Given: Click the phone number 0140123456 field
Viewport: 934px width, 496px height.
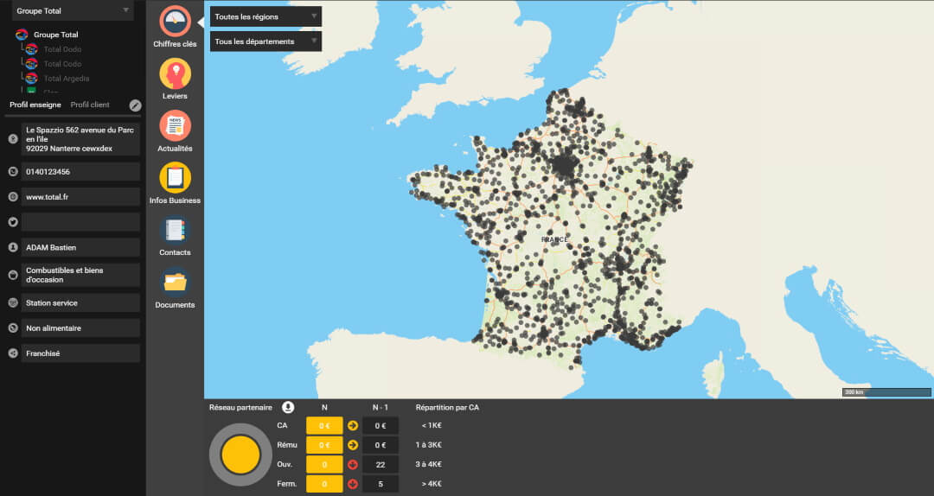Looking at the screenshot, I should click(x=80, y=171).
